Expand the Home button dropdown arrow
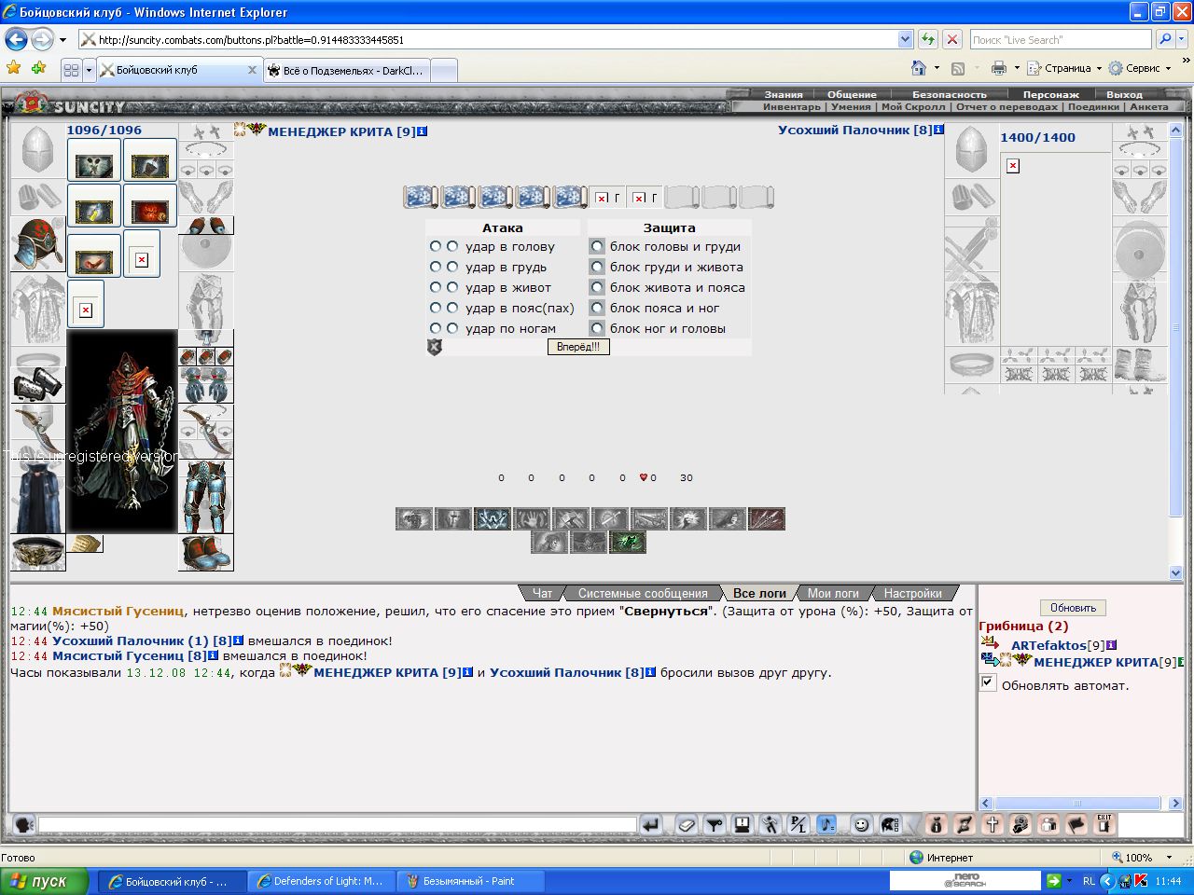Image resolution: width=1194 pixels, height=895 pixels. click(x=937, y=68)
